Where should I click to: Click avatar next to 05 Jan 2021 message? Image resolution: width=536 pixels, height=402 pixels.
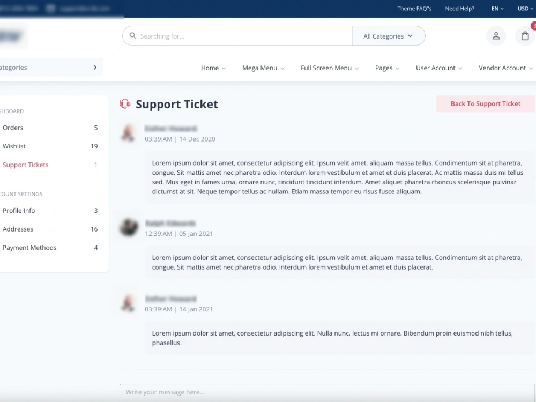click(129, 227)
